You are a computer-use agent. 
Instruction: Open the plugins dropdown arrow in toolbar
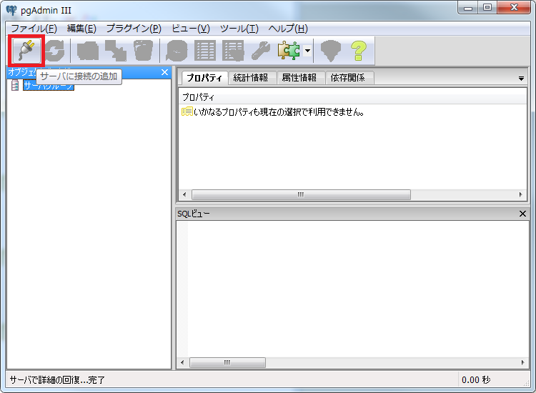pos(307,51)
